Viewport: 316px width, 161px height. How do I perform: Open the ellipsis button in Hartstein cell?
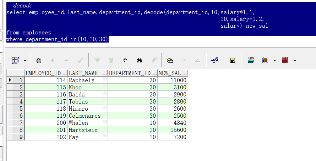[x=105, y=129]
